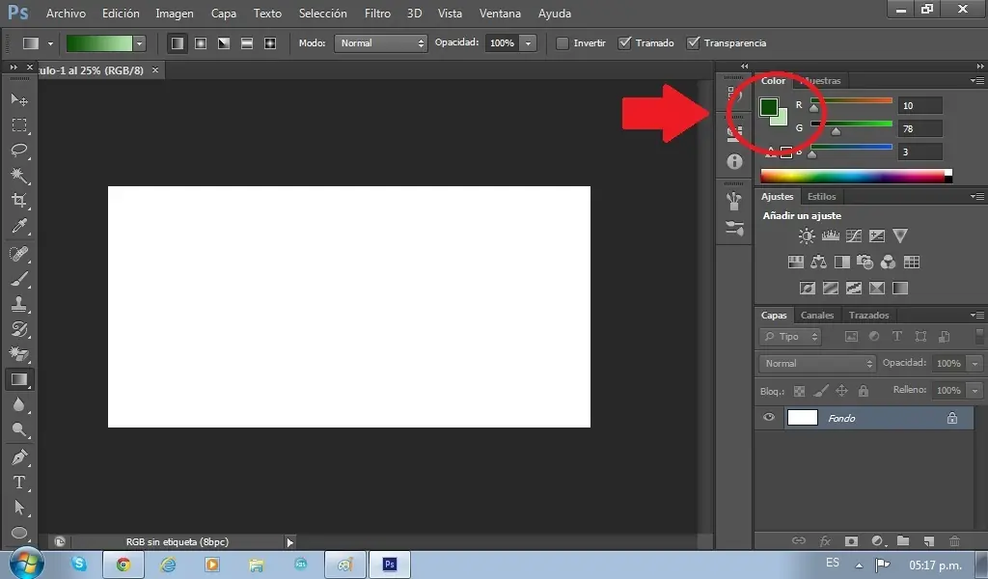
Task: Select the Type tool
Action: 19,482
